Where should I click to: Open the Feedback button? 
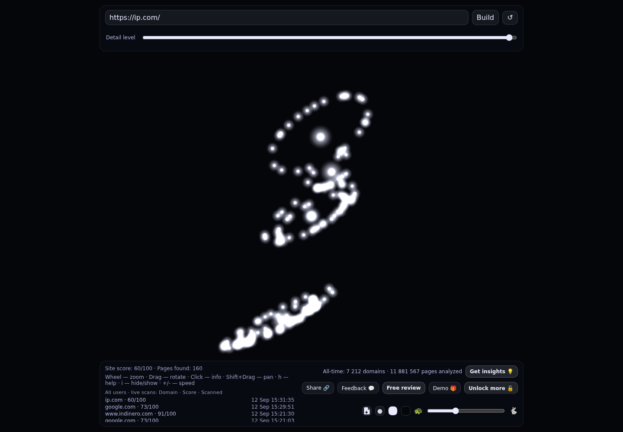click(358, 388)
